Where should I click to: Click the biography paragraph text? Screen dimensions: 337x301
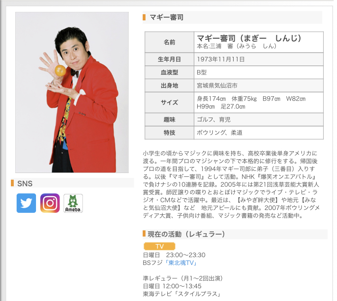231,184
